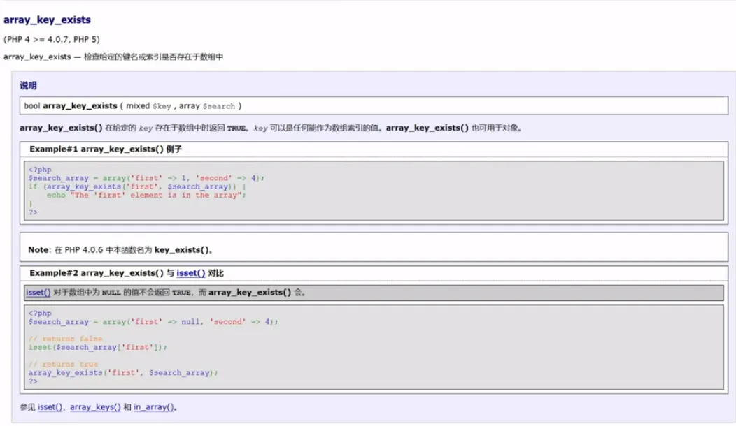Click the '// returns false' comment line
Screen dimensions: 736x426
pyautogui.click(x=65, y=339)
